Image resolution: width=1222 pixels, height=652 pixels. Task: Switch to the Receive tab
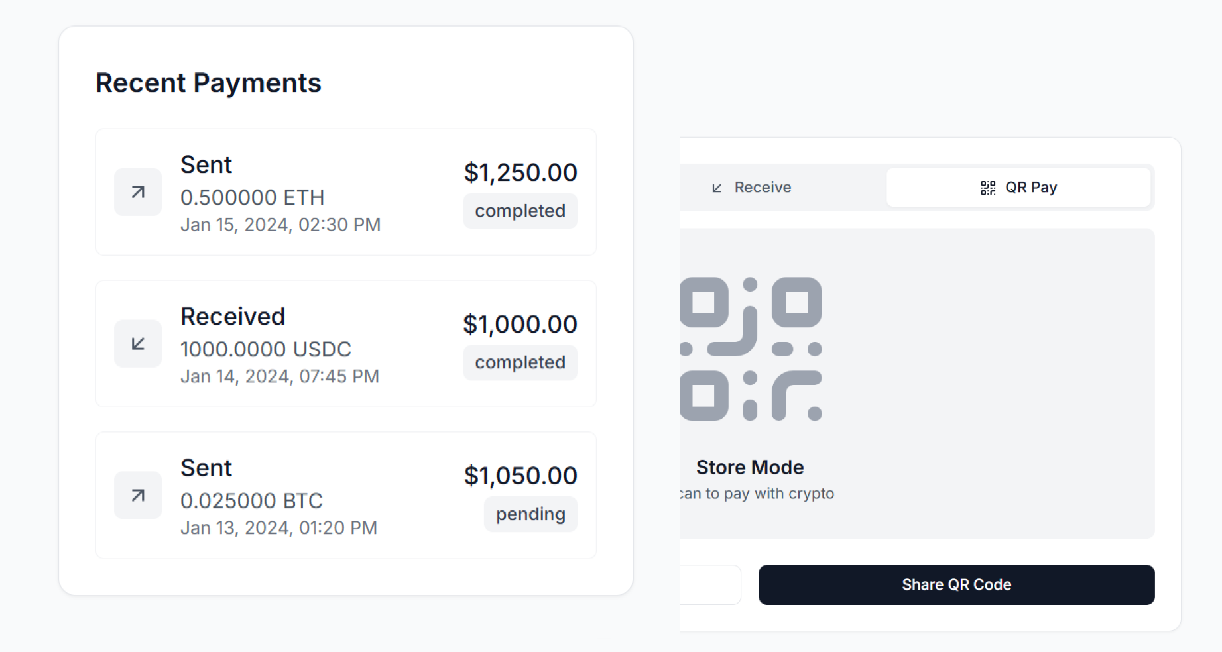[763, 188]
